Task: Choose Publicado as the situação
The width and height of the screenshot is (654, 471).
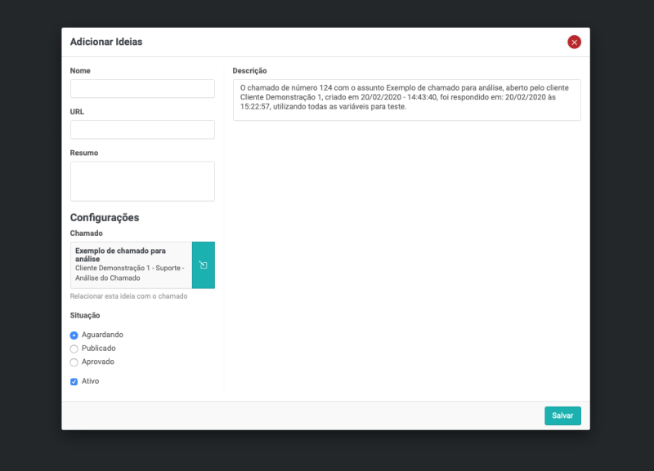Action: [74, 349]
